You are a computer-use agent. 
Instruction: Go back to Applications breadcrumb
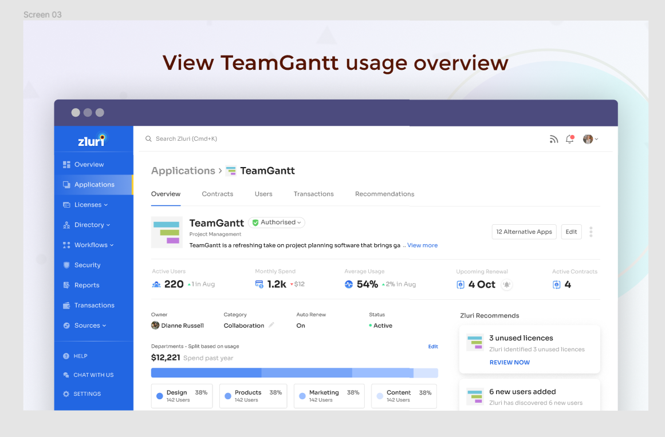pos(183,170)
